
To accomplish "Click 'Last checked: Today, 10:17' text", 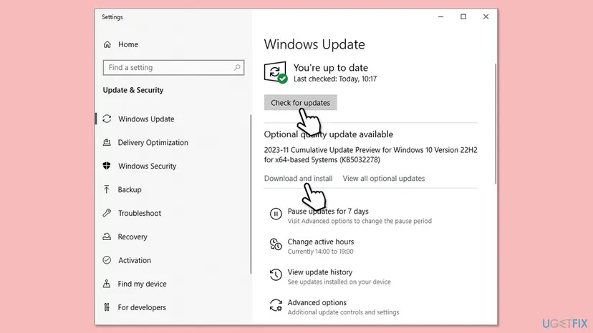I will point(335,79).
